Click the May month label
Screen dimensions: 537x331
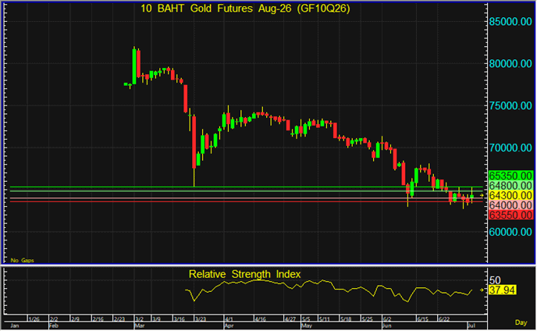point(307,326)
